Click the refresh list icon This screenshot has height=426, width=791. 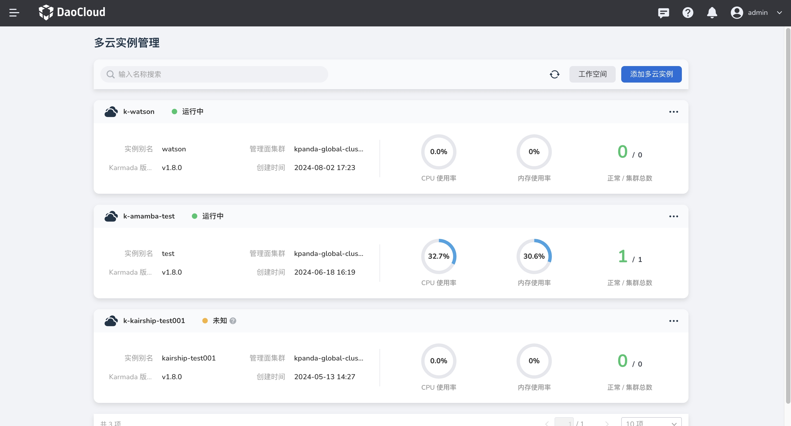point(554,74)
